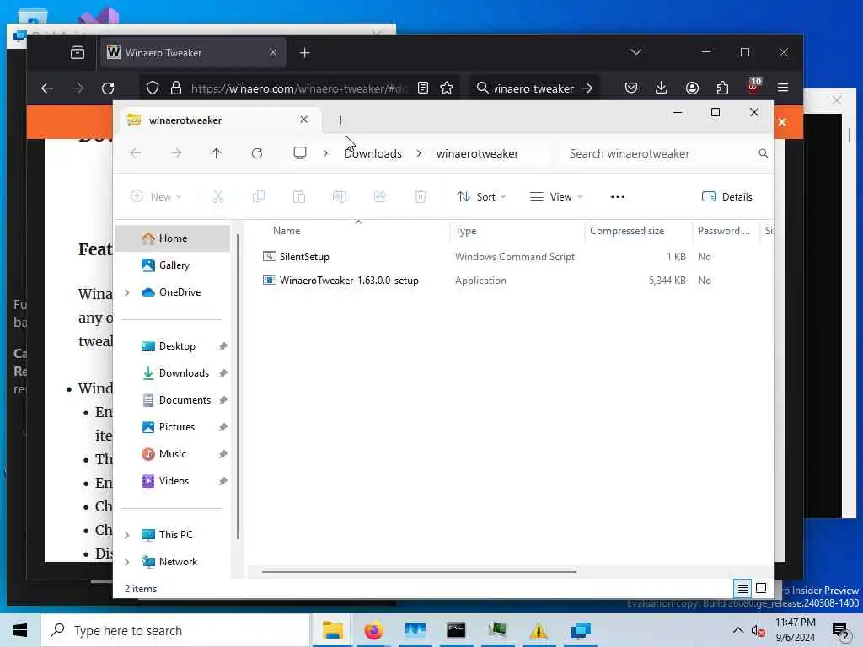Click the Firefox URL address field

pyautogui.click(x=299, y=88)
